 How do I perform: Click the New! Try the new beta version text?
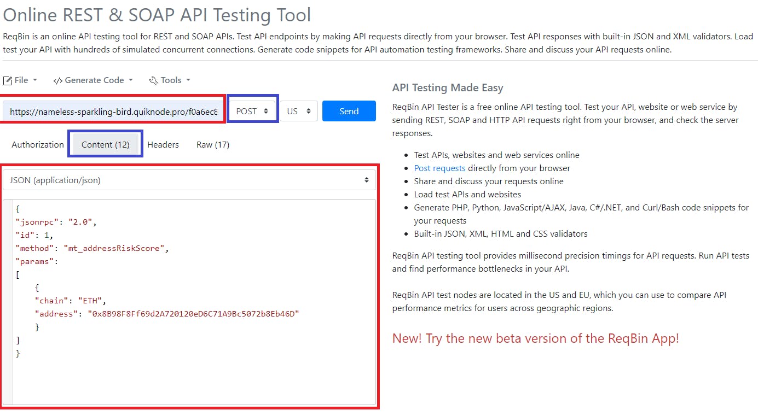[536, 338]
